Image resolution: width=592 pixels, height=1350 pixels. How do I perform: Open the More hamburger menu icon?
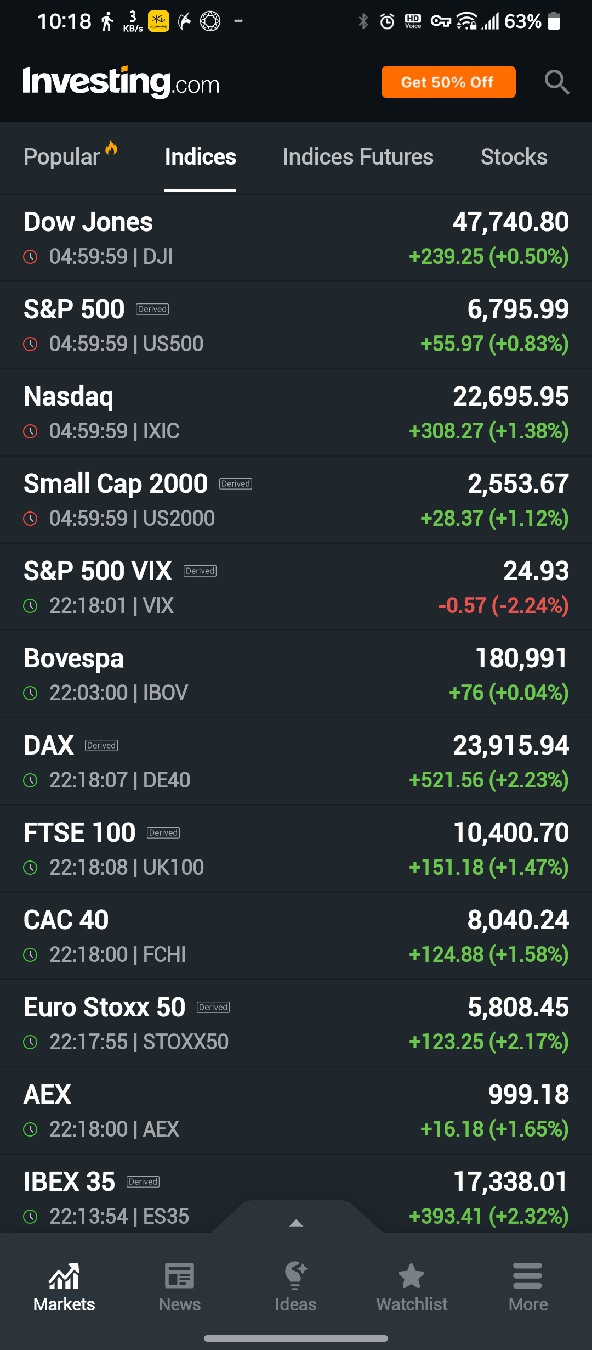[x=528, y=1275]
